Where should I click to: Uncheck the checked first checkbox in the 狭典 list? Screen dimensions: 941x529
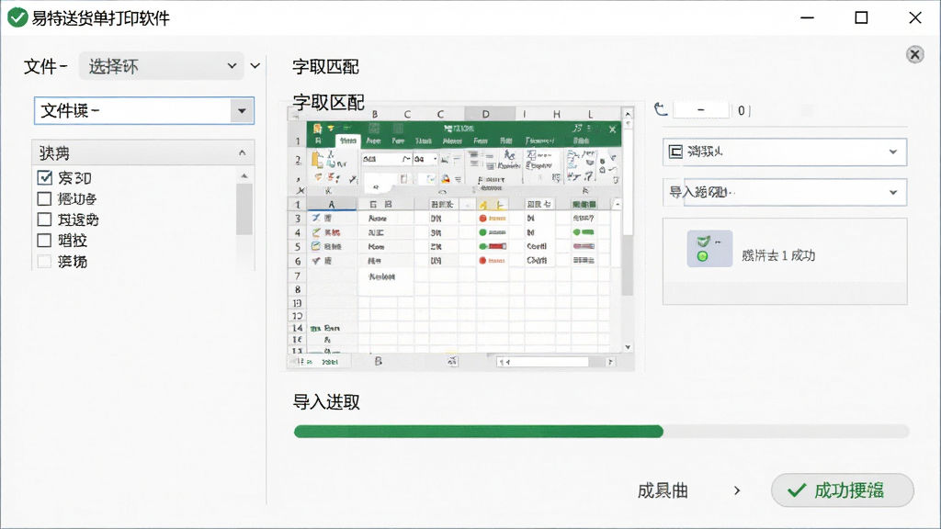tap(44, 177)
